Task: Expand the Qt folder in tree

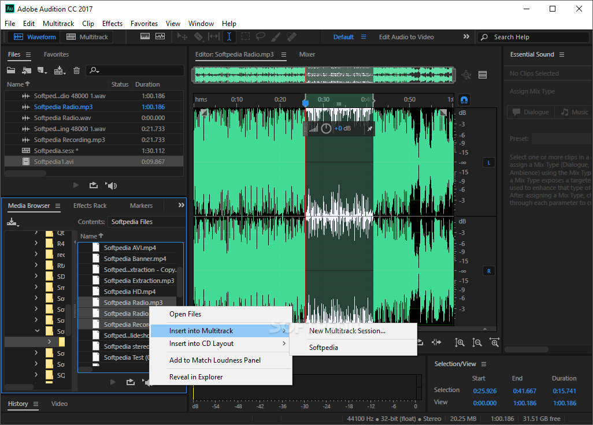Action: pyautogui.click(x=36, y=232)
